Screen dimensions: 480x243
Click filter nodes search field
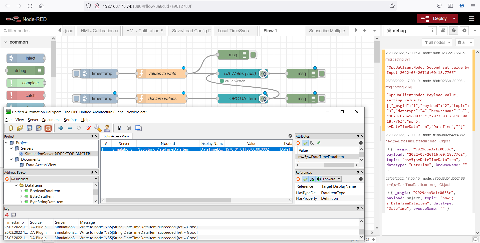coord(28,31)
